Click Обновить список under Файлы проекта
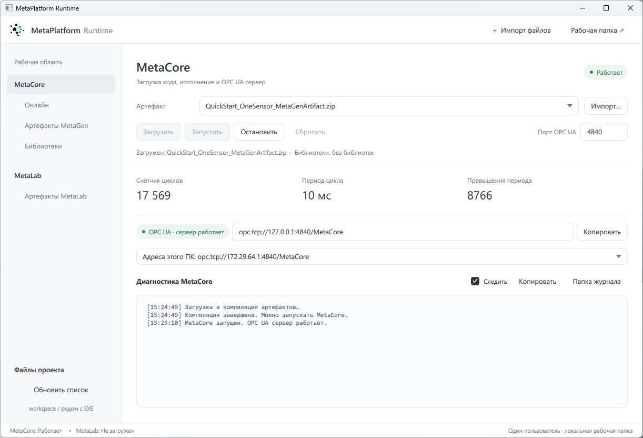The width and height of the screenshot is (643, 438). click(x=61, y=390)
